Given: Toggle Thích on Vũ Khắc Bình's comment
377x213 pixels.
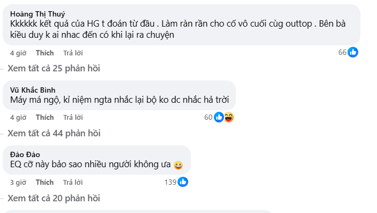Looking at the screenshot, I should 45,118.
